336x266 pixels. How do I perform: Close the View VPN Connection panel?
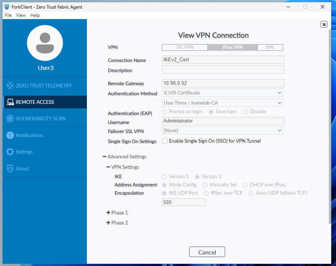click(324, 24)
